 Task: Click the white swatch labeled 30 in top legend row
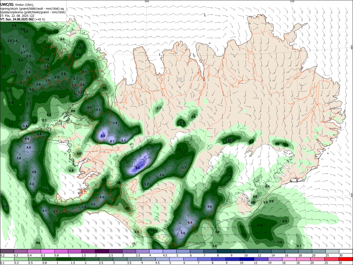pos(346,251)
